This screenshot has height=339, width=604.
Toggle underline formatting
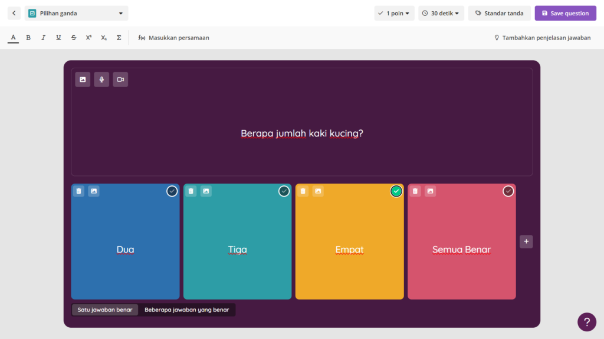(x=58, y=38)
